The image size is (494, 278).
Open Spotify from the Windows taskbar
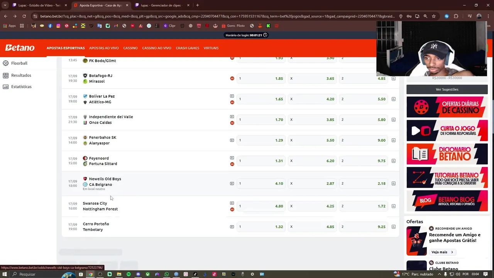pyautogui.click(x=129, y=274)
